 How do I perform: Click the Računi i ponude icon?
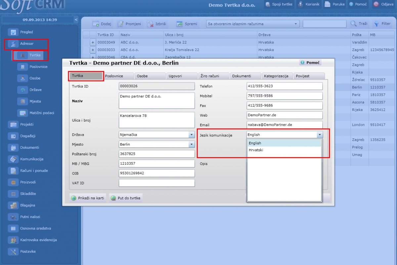click(14, 171)
